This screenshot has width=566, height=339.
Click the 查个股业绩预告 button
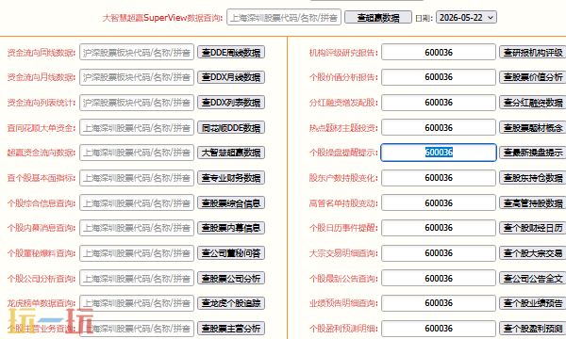(x=533, y=303)
